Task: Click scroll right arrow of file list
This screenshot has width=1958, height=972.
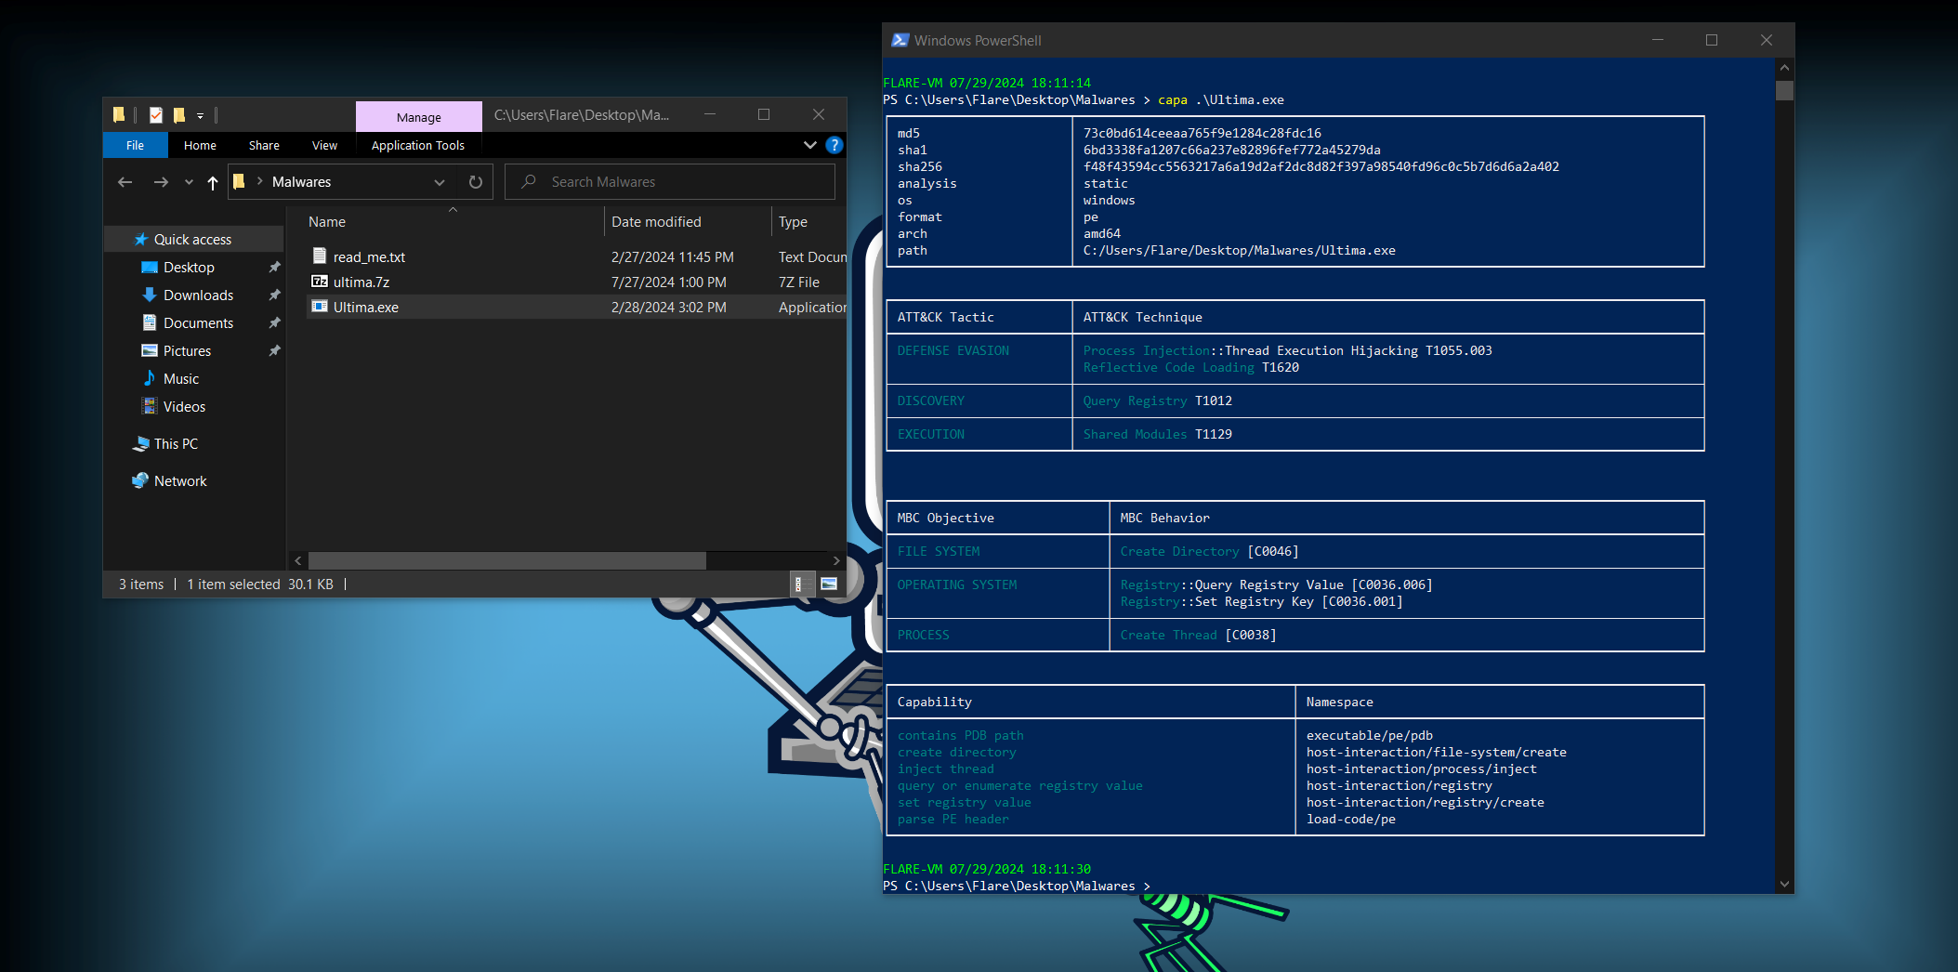Action: (836, 560)
